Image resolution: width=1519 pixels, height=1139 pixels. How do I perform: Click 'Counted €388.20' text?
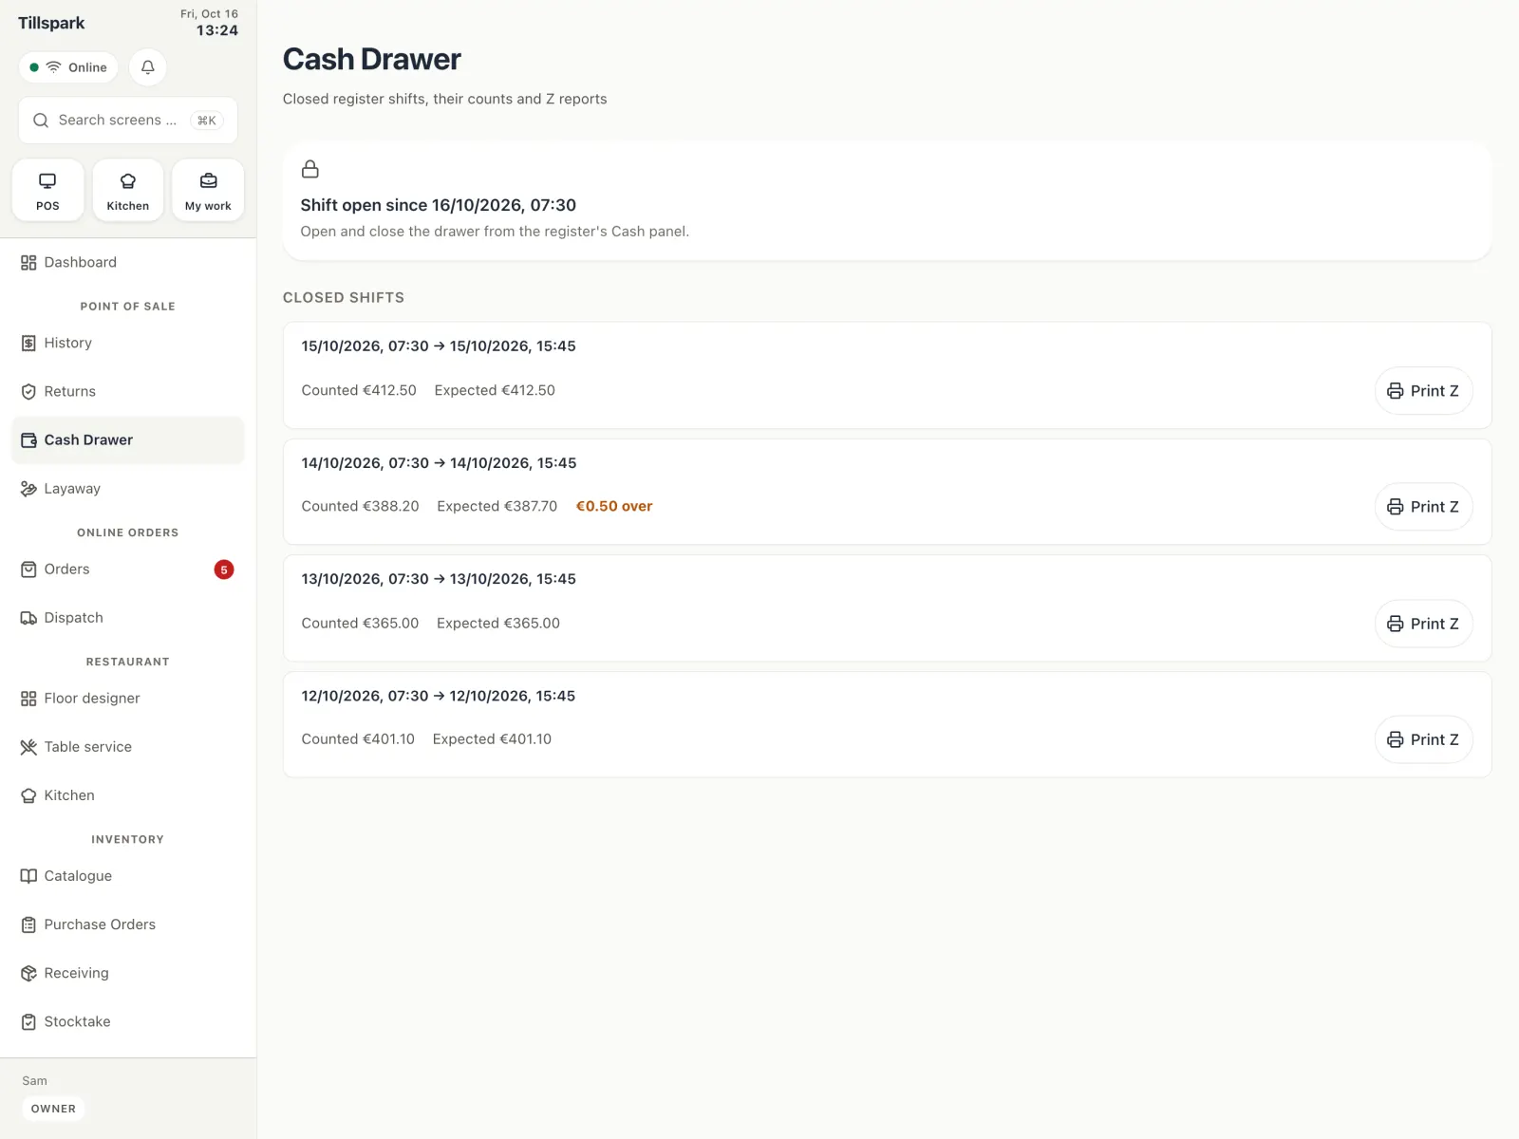(x=360, y=507)
